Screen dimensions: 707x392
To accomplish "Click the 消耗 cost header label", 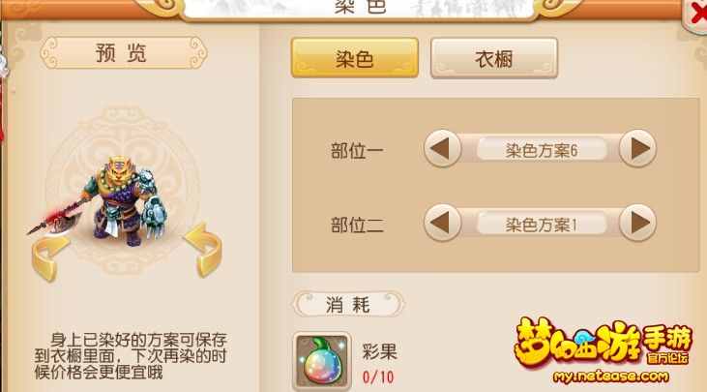I will [x=347, y=305].
